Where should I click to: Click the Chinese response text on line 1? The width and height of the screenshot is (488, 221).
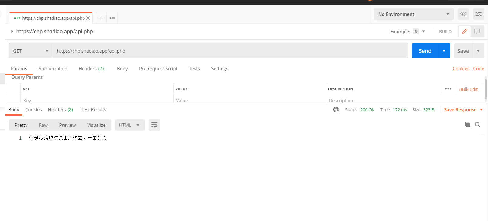[x=68, y=138]
